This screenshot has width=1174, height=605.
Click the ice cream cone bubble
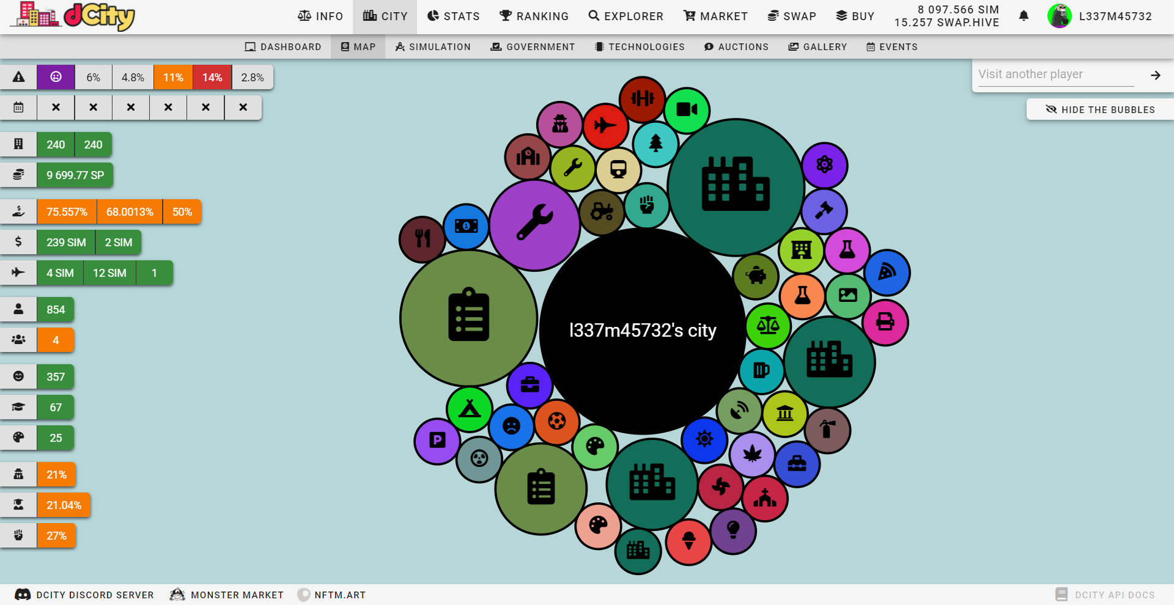689,541
